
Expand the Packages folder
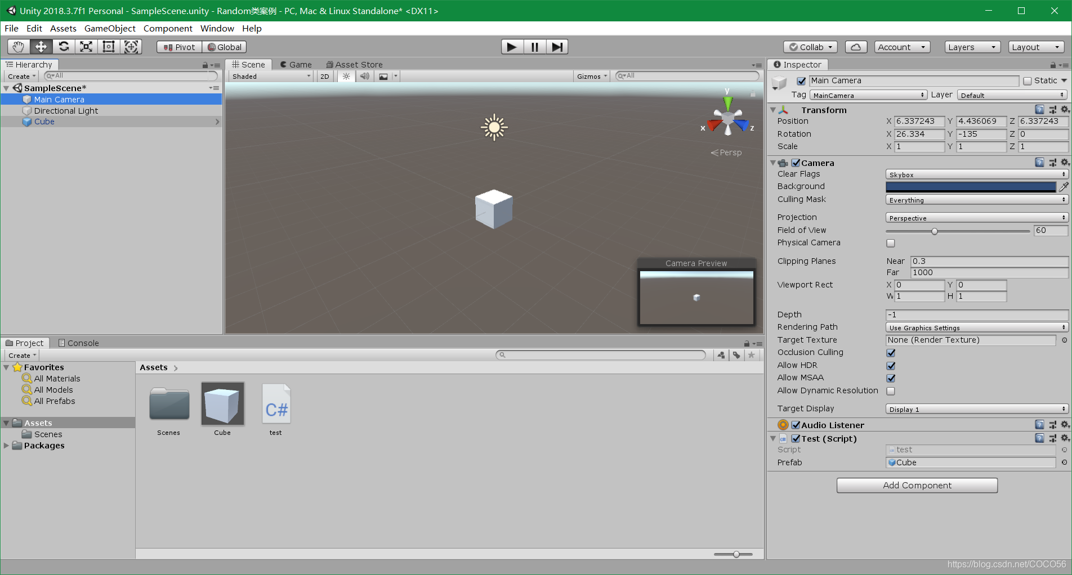pos(6,445)
